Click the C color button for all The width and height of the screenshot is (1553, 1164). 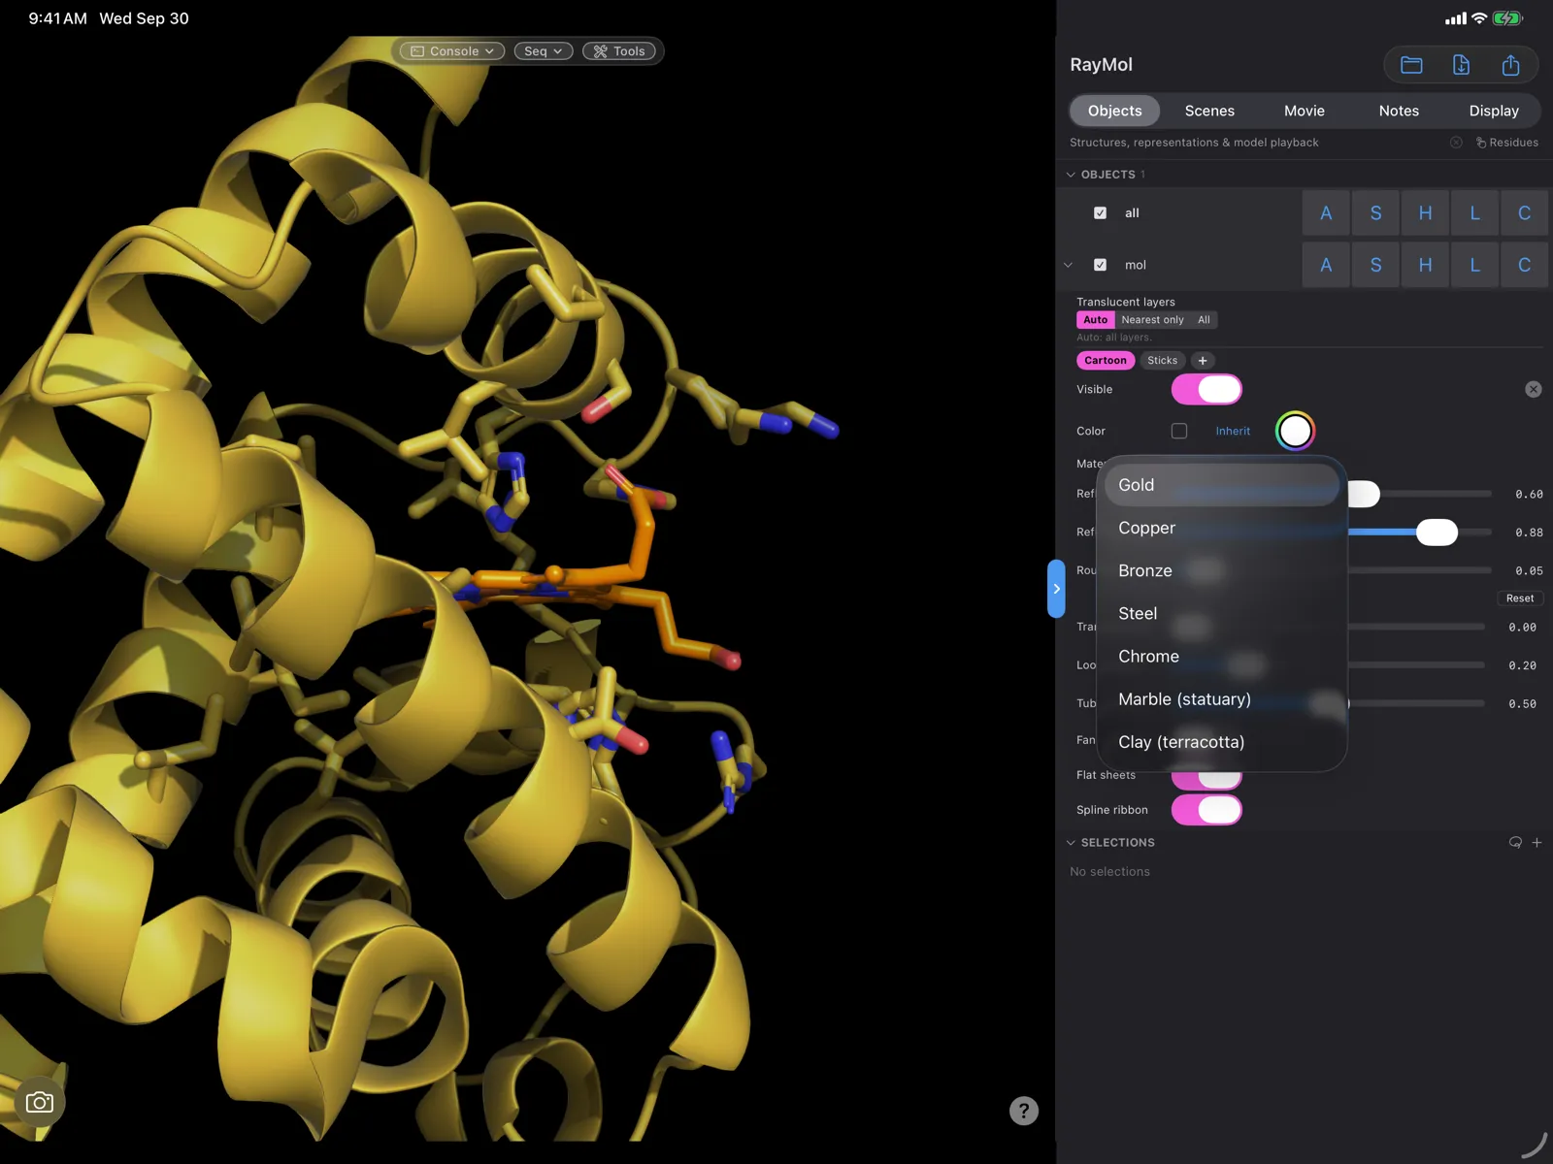click(x=1524, y=213)
